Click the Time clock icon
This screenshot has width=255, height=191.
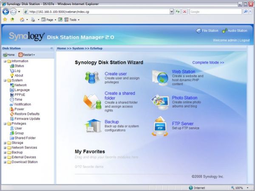point(12,100)
